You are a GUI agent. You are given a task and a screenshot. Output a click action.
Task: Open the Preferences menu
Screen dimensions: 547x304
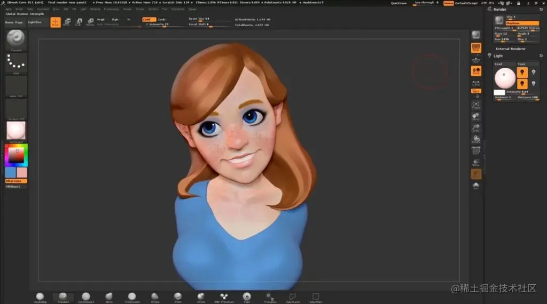click(x=112, y=9)
